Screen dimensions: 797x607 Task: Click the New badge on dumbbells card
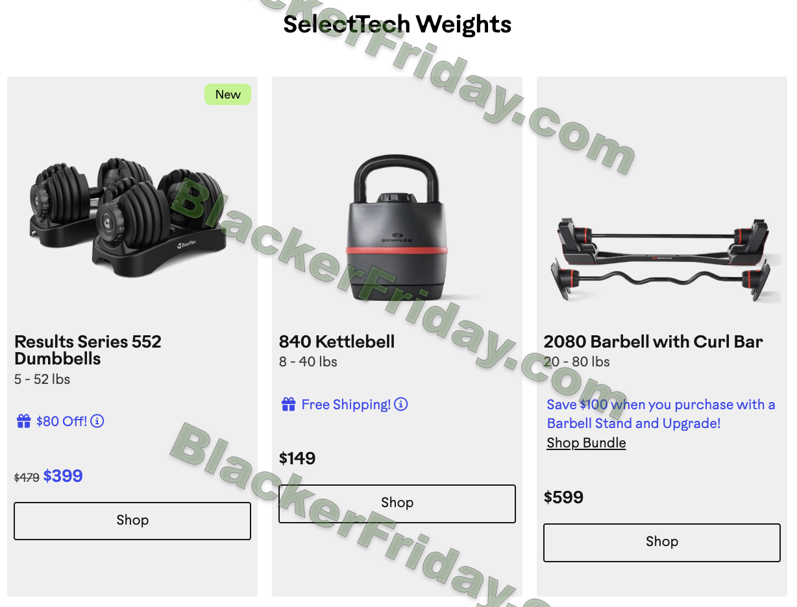[228, 95]
